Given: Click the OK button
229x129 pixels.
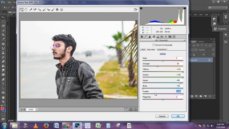Looking at the screenshot, I should (178, 116).
